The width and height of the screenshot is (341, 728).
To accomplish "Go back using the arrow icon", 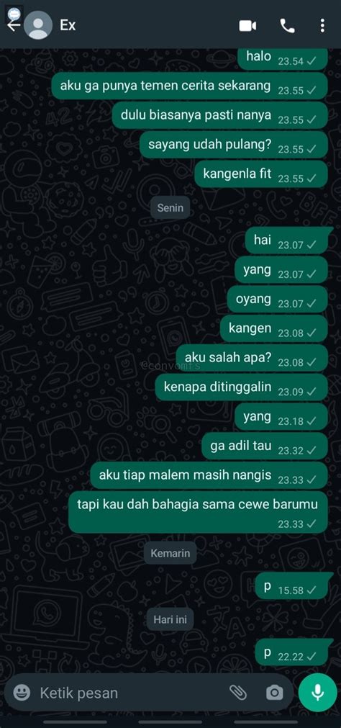I will [13, 26].
